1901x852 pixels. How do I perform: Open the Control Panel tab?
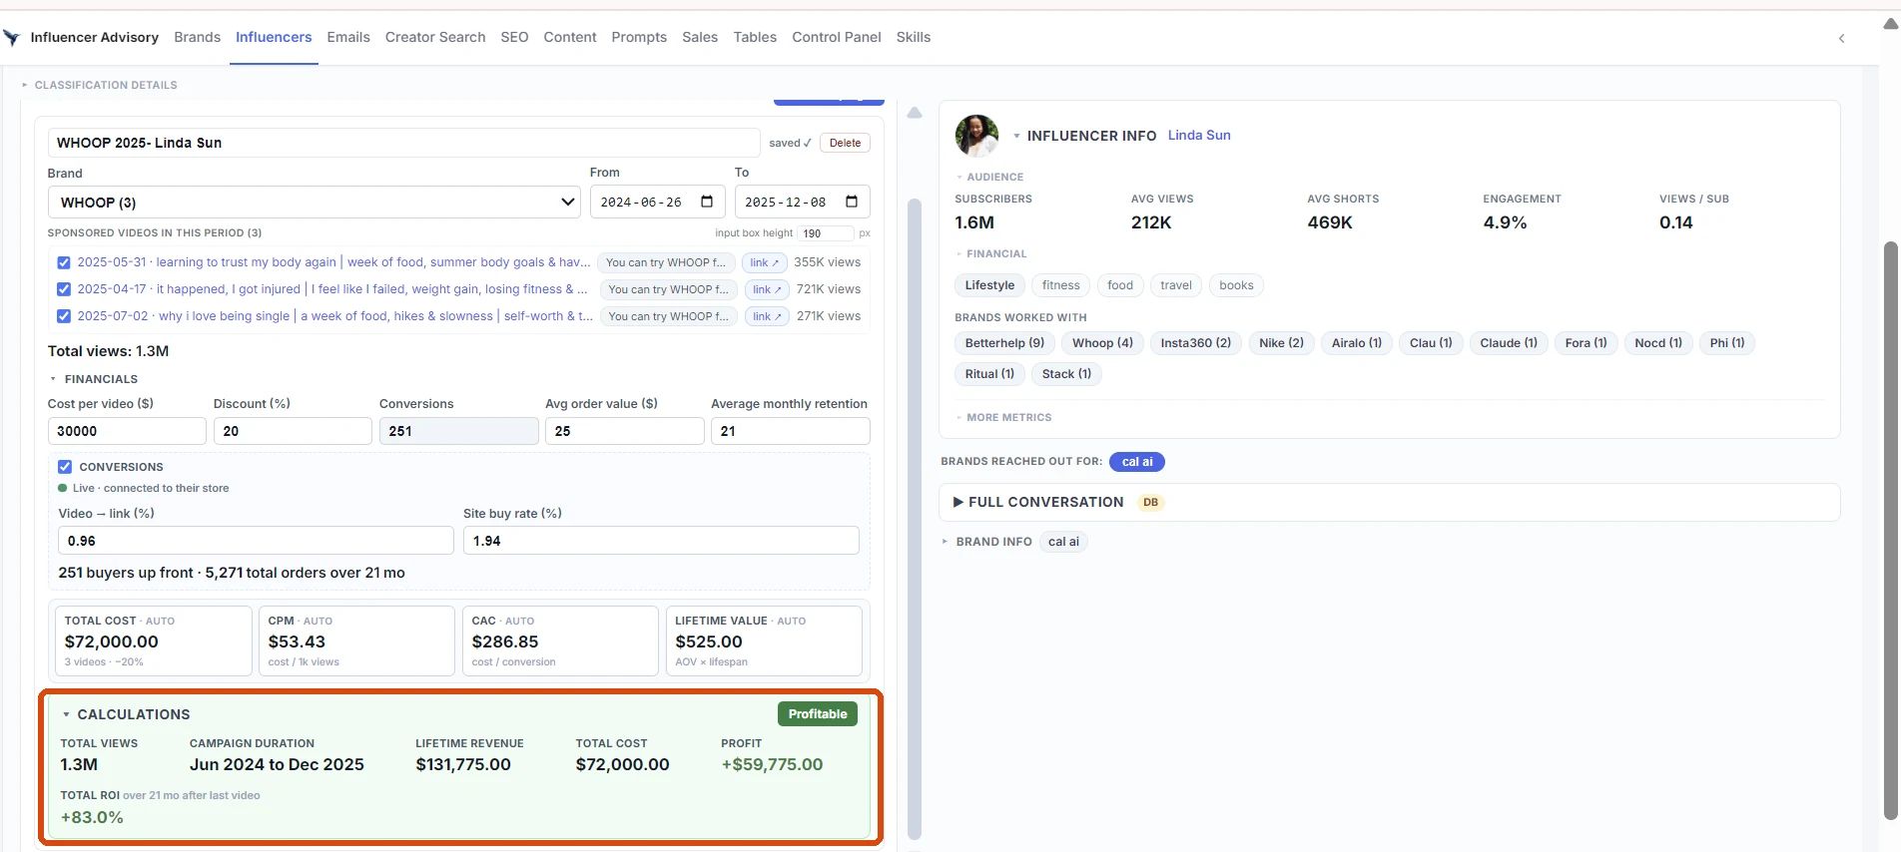click(837, 37)
